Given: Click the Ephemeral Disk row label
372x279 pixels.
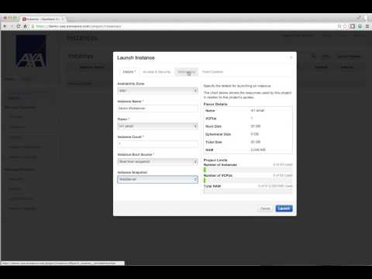Looking at the screenshot, I should [218, 134].
